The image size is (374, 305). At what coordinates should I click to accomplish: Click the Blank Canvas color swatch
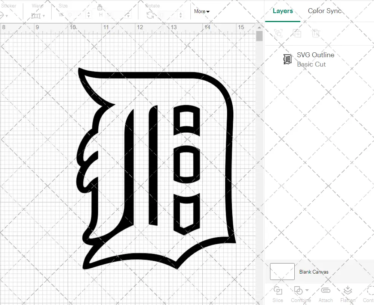coord(282,271)
